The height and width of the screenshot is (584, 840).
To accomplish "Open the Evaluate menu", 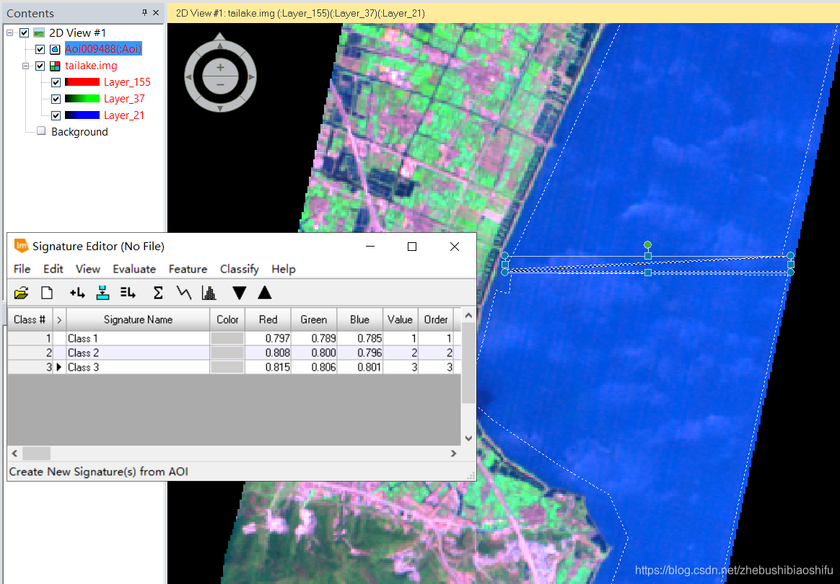I will coord(134,269).
